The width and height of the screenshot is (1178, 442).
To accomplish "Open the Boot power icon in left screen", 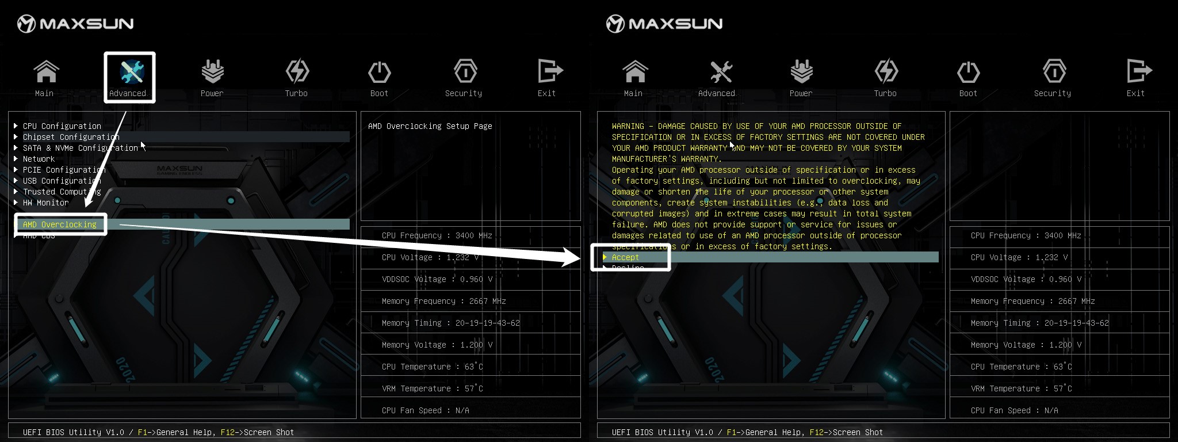I will (x=379, y=72).
